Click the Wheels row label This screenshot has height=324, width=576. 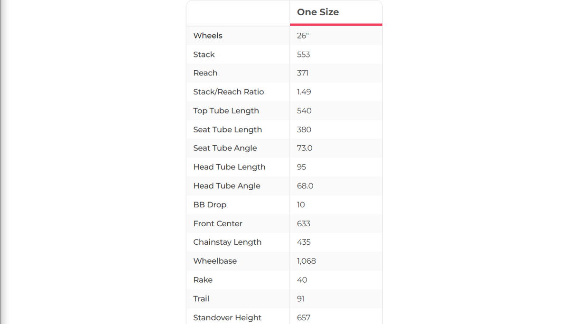(208, 36)
